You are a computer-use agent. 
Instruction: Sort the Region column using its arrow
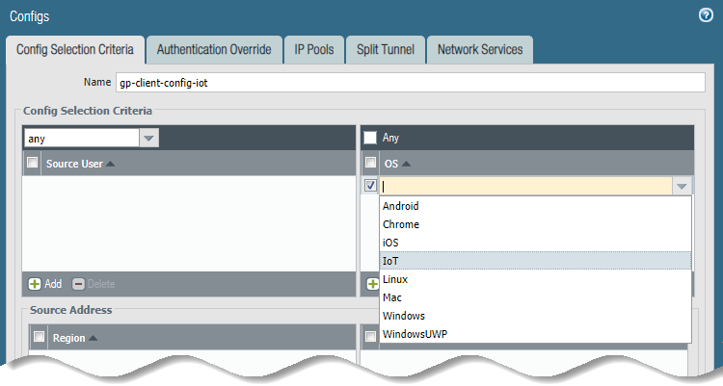[x=93, y=339]
